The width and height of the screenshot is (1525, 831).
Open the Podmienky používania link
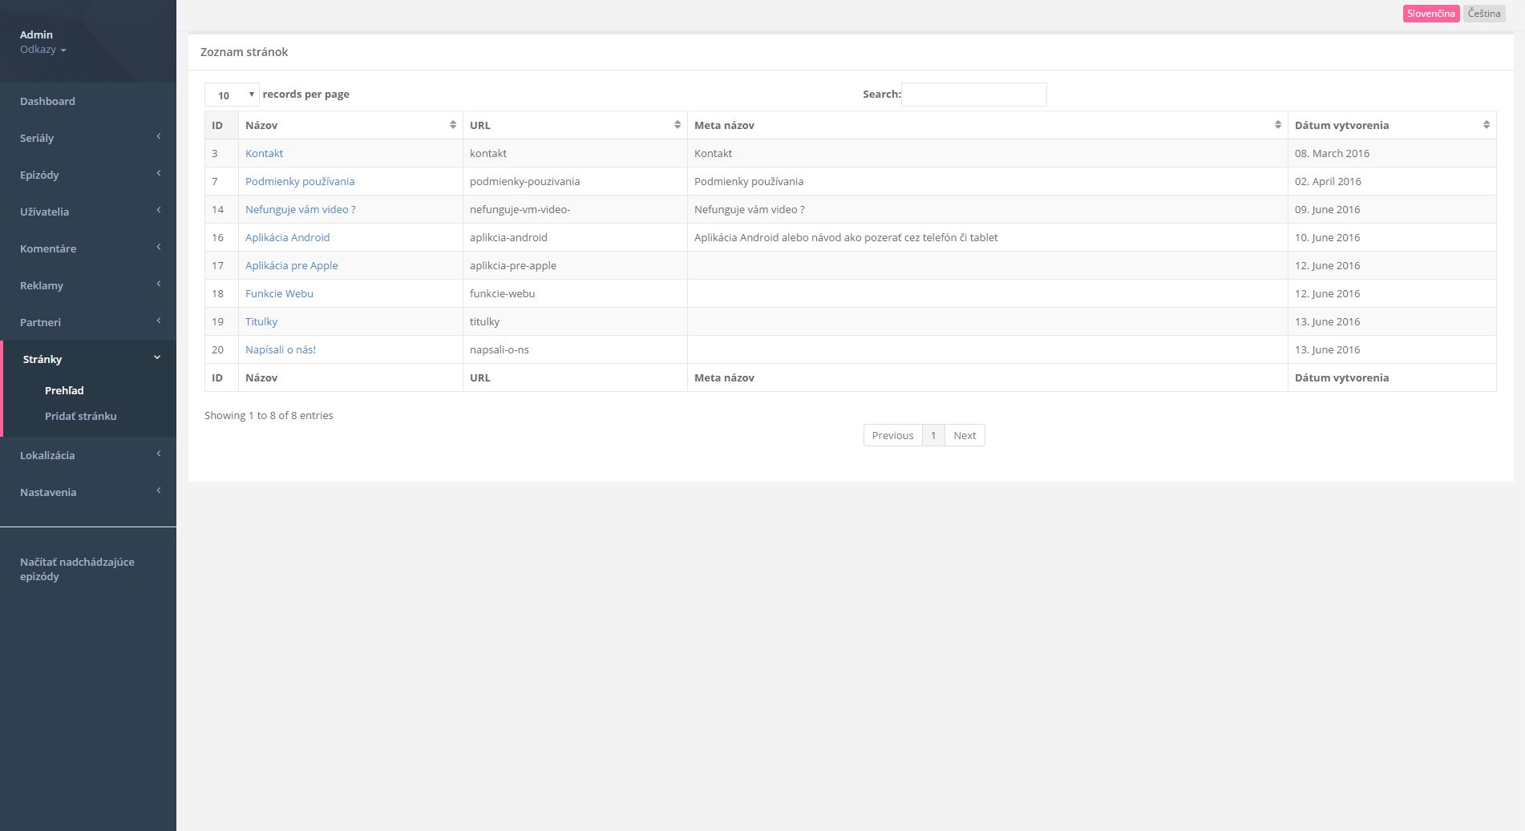pos(300,181)
